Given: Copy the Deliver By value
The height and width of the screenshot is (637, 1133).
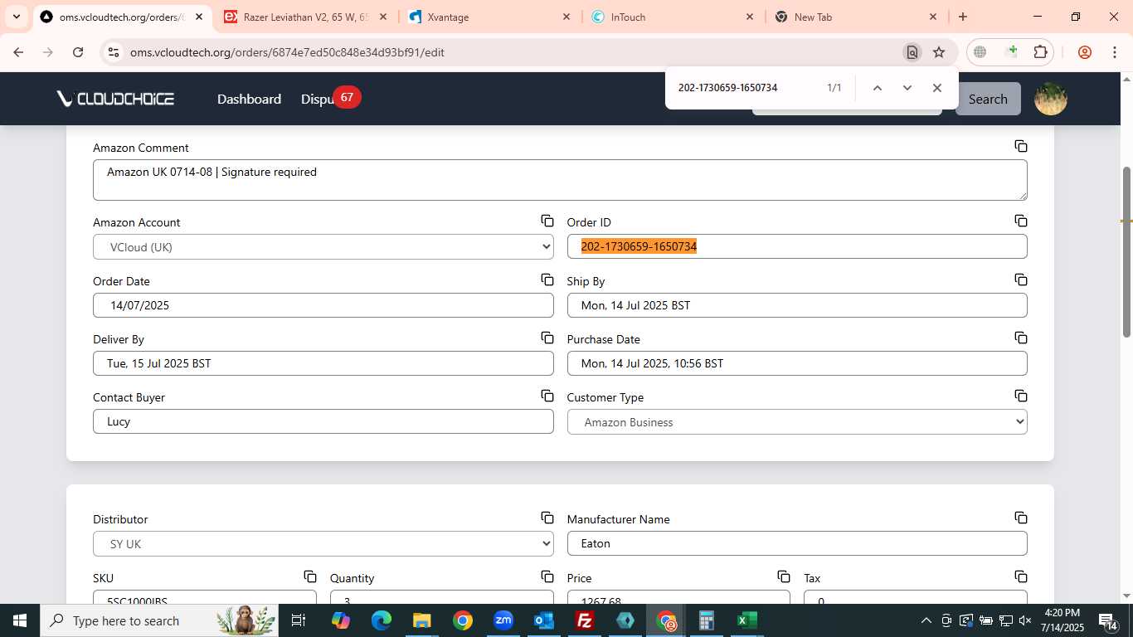Looking at the screenshot, I should click(x=547, y=338).
